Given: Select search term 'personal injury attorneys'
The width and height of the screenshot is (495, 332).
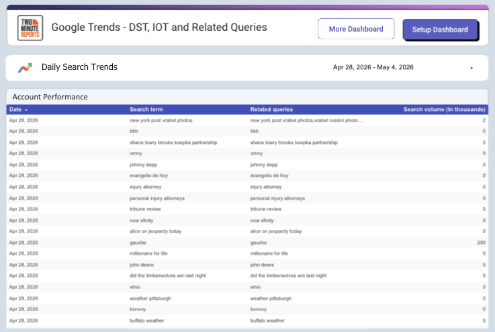Looking at the screenshot, I should coord(157,198).
